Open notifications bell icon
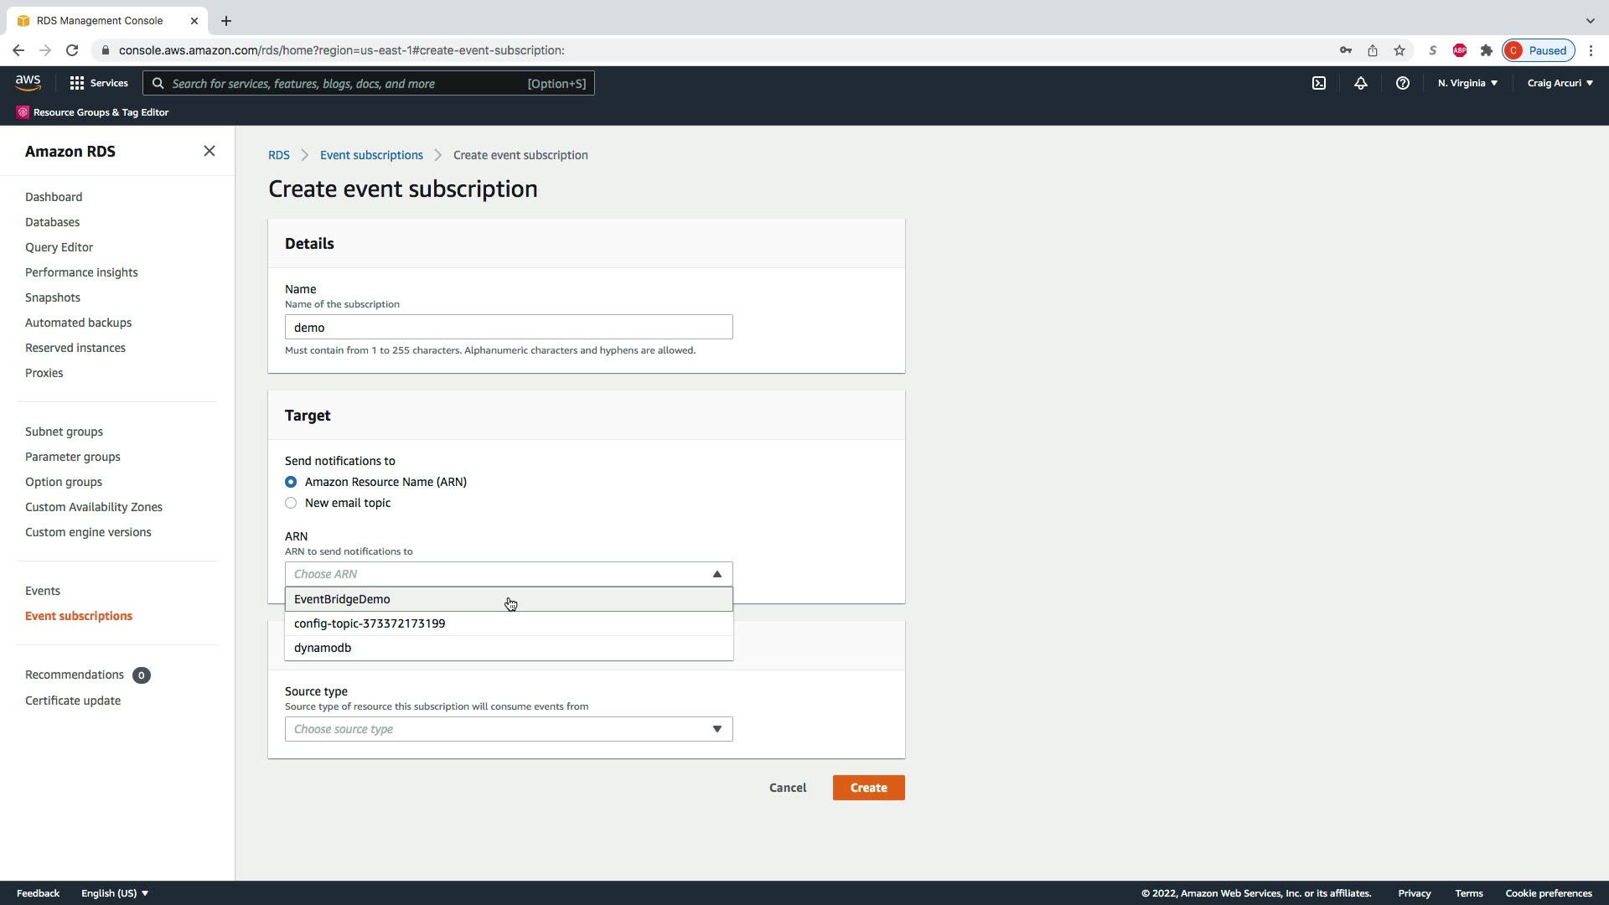The image size is (1609, 905). [1361, 83]
